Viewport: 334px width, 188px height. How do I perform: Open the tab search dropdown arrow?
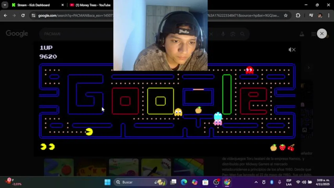(x=5, y=5)
